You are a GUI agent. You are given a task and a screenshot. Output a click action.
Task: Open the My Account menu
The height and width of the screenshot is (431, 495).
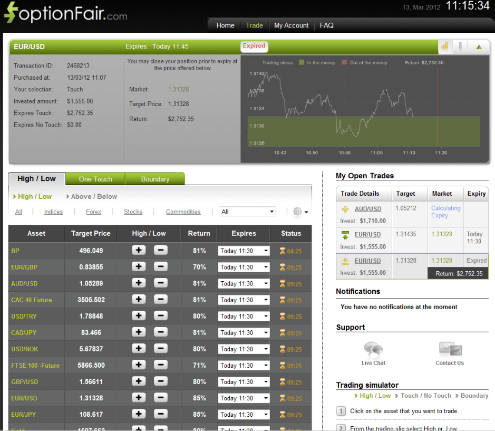pos(291,25)
